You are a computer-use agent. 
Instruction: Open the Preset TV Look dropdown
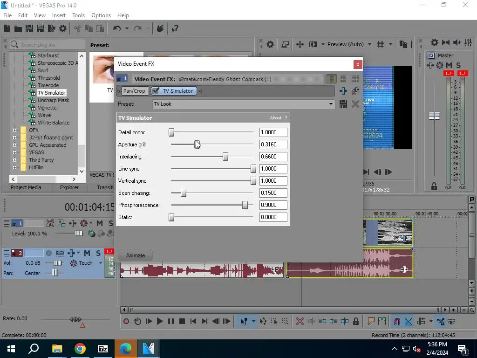point(331,104)
